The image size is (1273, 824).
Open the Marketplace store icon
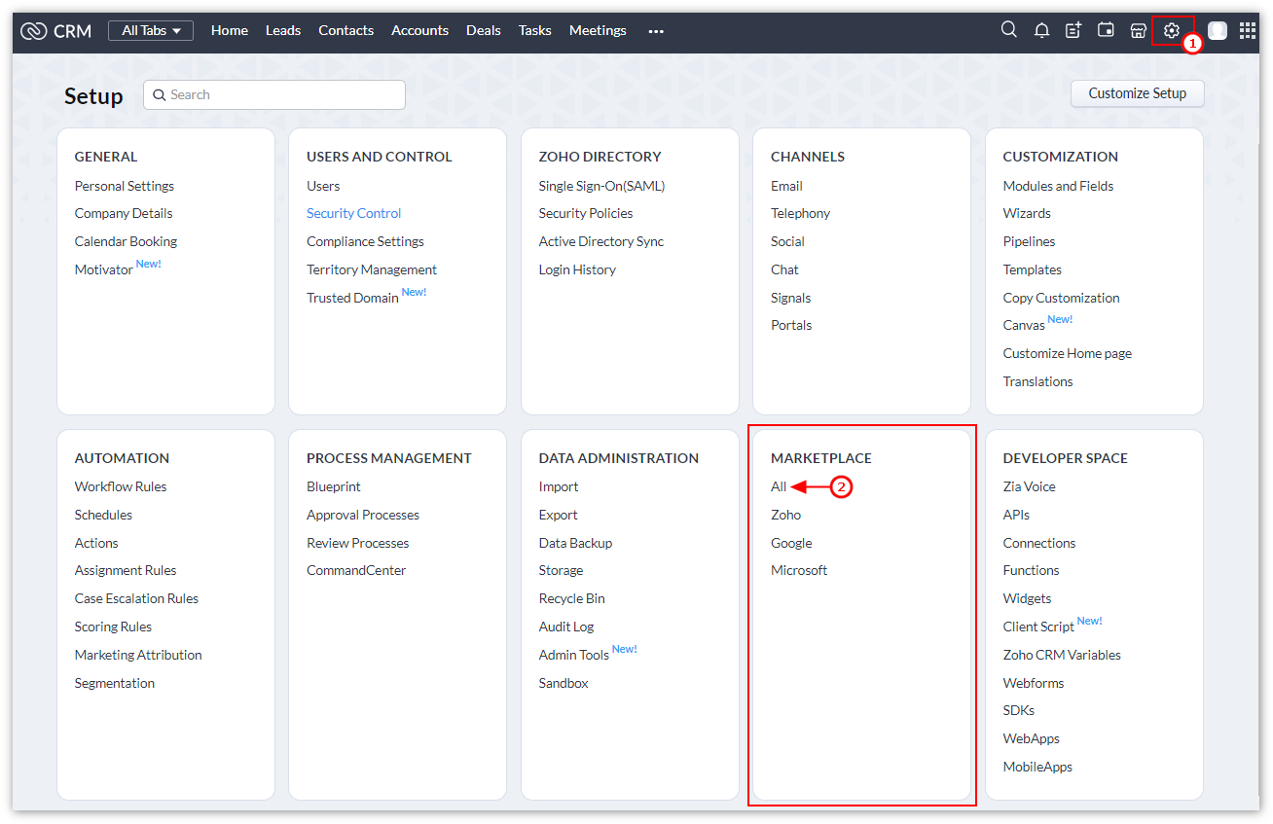1138,30
